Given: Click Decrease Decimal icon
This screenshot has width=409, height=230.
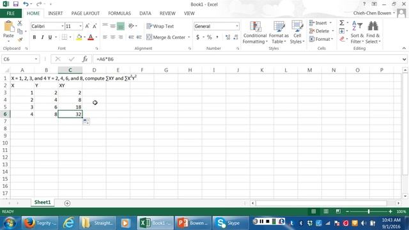Looking at the screenshot, I should 236,37.
